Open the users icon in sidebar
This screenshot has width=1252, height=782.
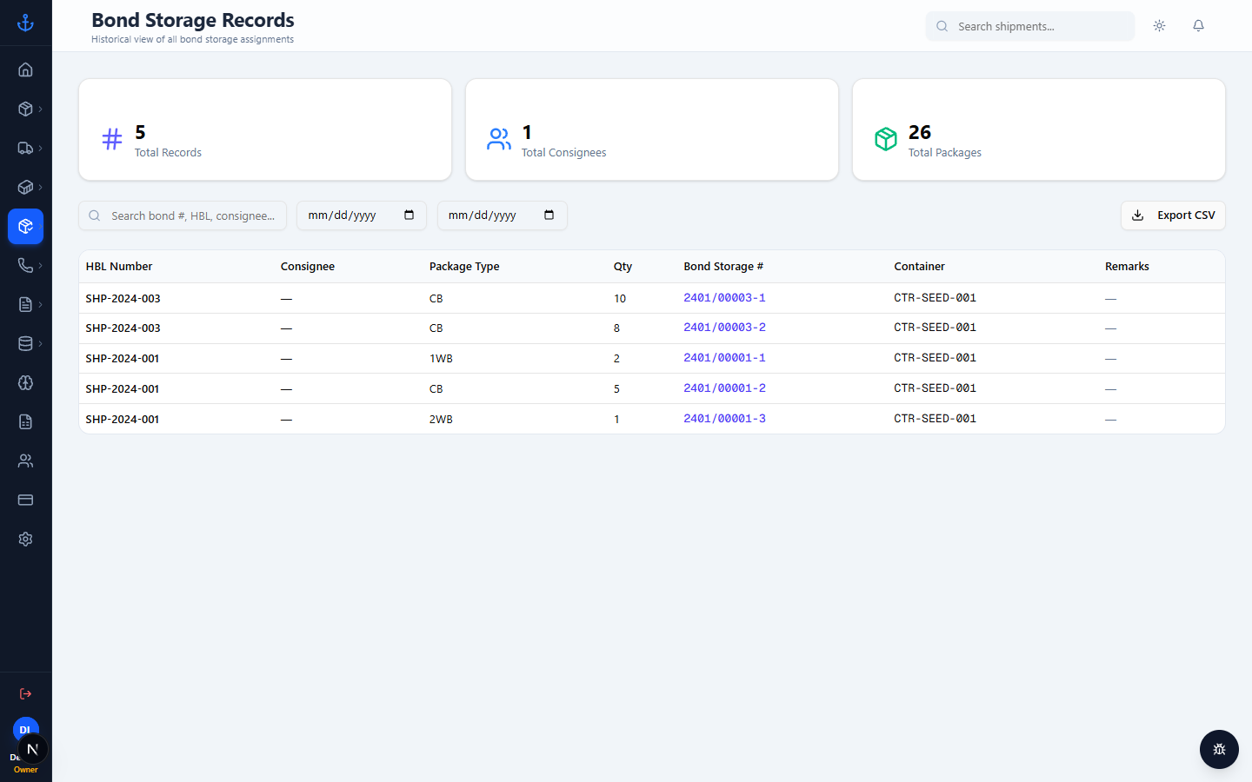point(25,461)
